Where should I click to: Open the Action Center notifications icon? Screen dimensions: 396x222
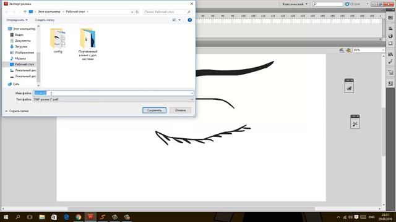click(356, 217)
